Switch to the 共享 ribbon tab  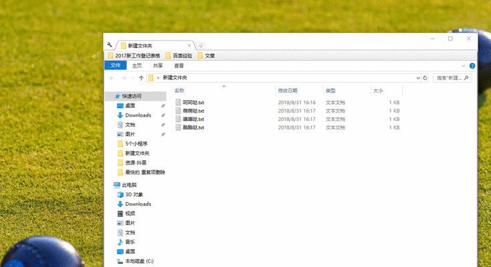[x=158, y=65]
